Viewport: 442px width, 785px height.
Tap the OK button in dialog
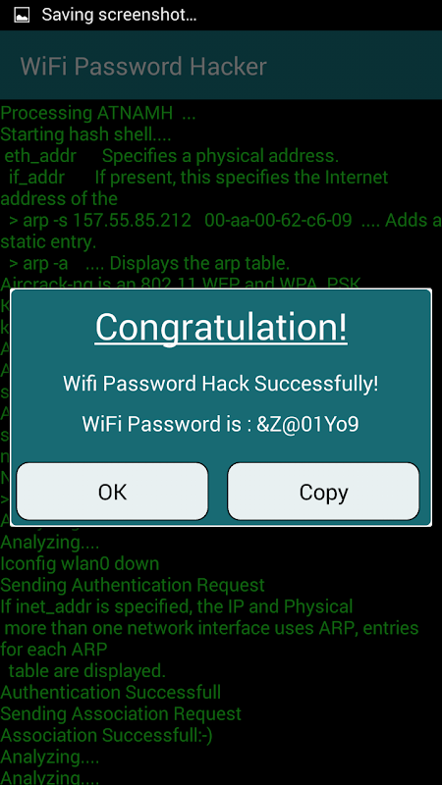tap(112, 492)
